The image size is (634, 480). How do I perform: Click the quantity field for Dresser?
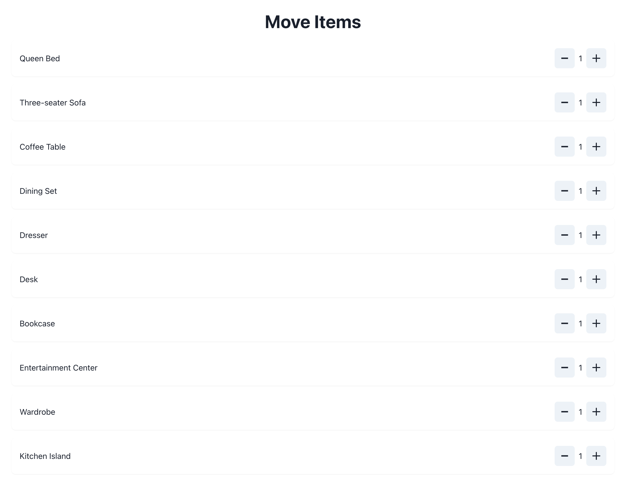pyautogui.click(x=580, y=235)
